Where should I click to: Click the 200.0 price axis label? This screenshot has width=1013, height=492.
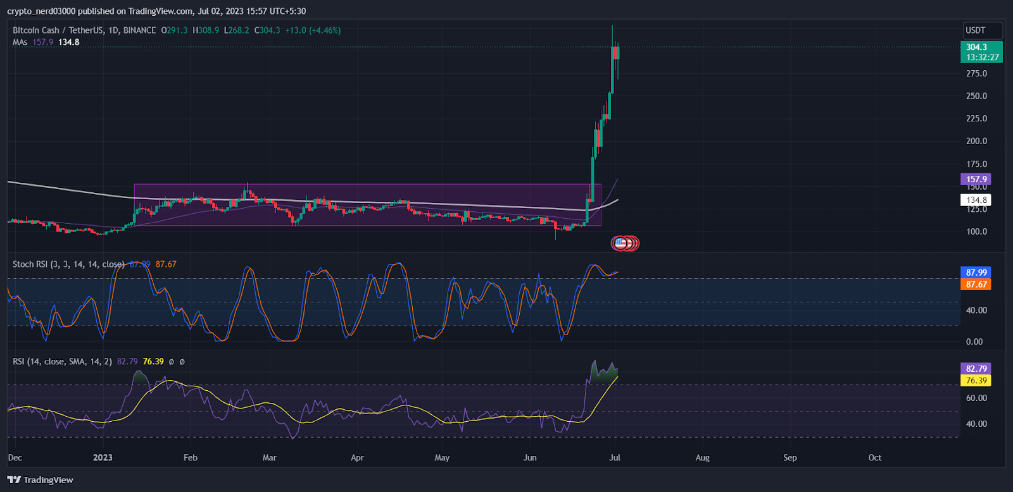tap(976, 141)
